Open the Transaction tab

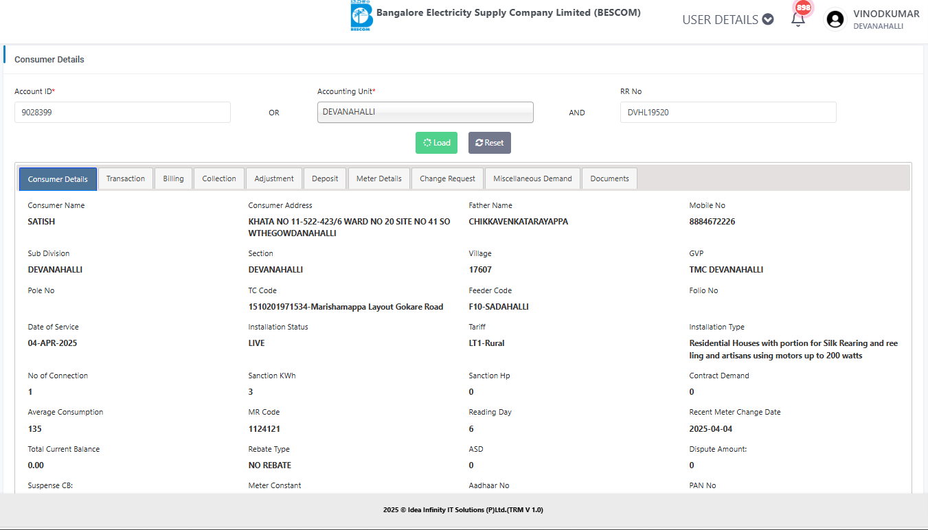[126, 178]
